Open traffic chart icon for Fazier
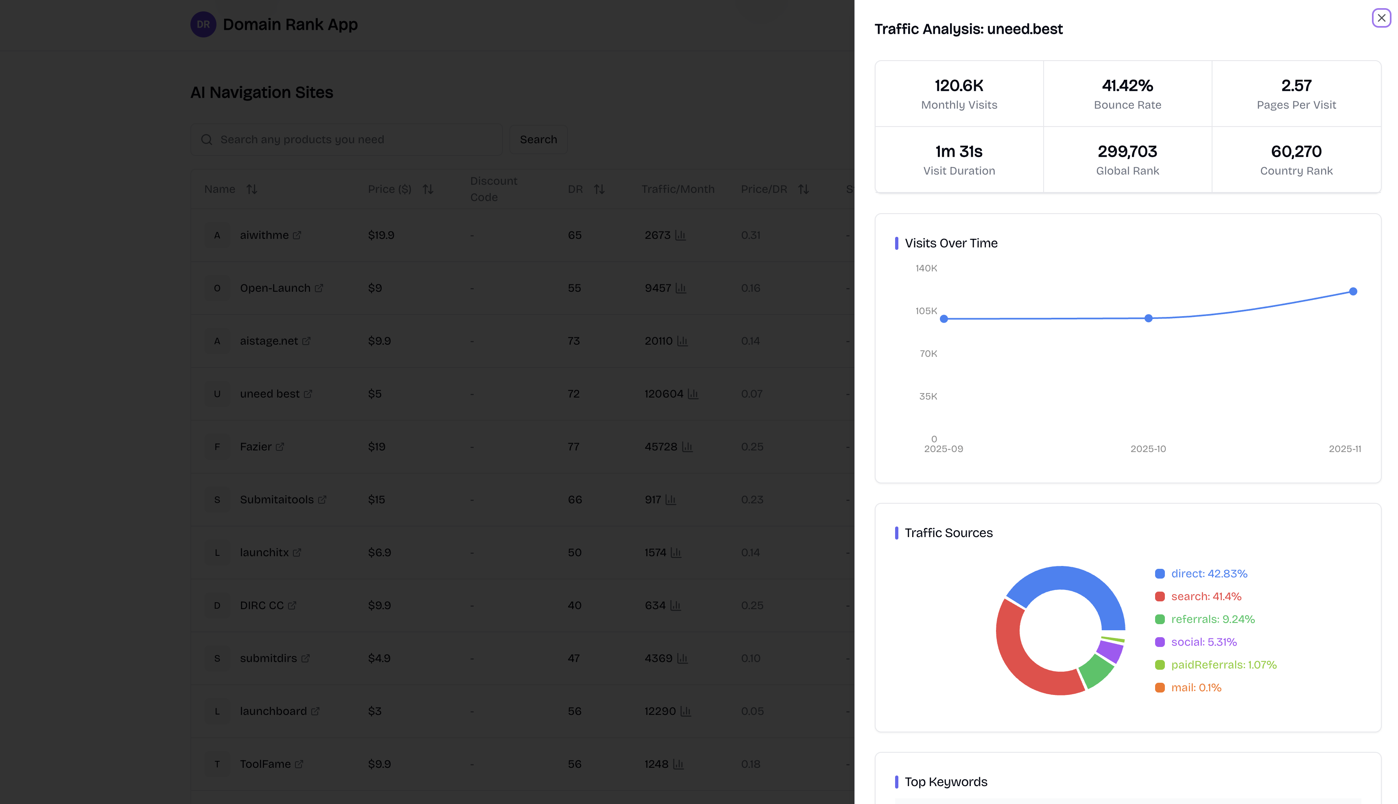 coord(687,447)
